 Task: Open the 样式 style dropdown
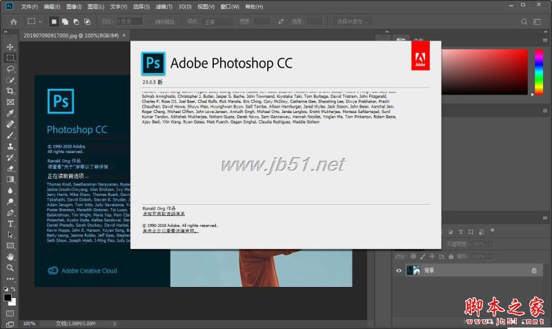coord(218,22)
